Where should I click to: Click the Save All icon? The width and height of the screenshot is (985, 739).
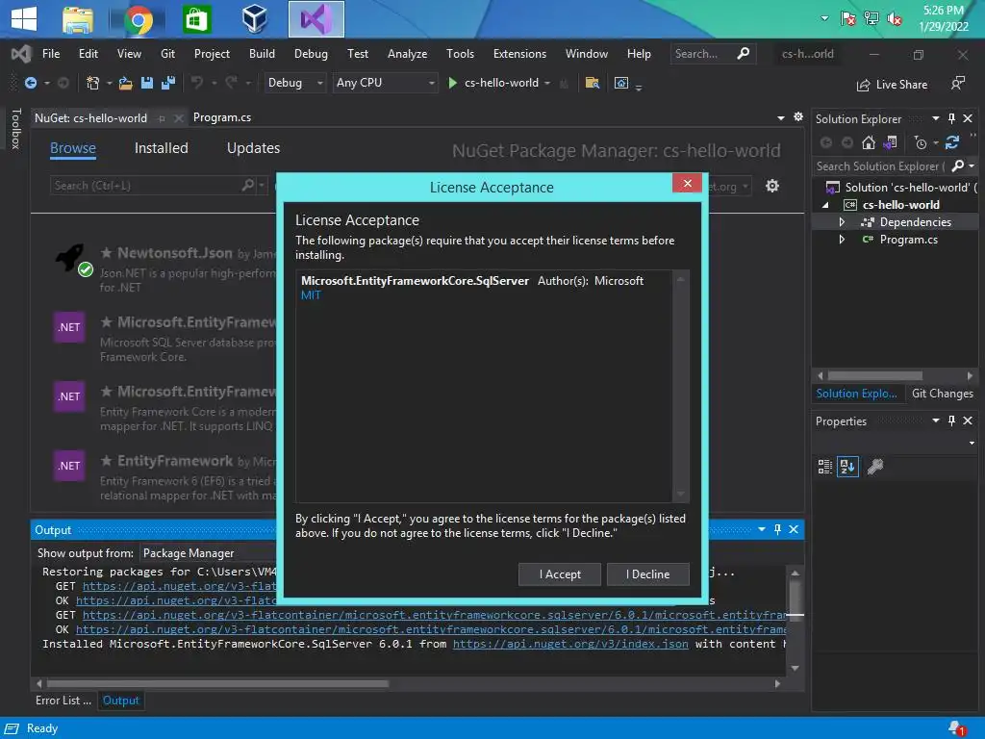point(167,83)
